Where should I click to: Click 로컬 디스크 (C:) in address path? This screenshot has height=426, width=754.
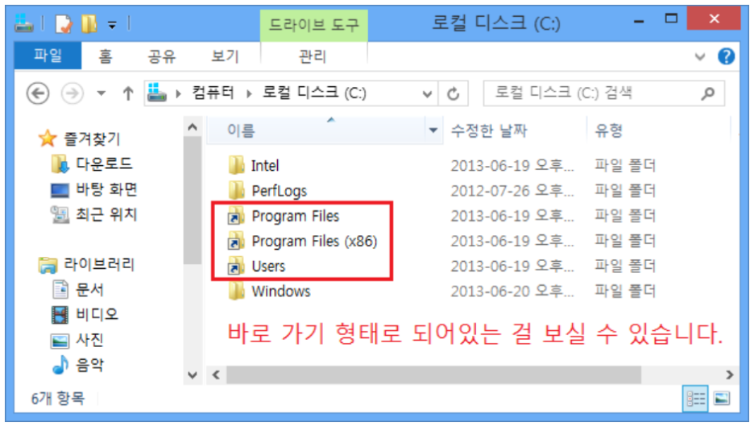314,93
